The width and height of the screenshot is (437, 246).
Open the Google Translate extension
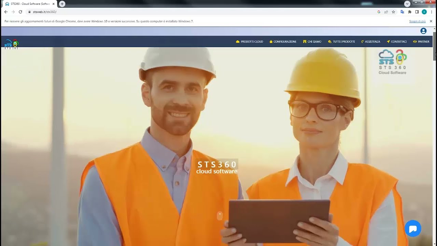coord(403,12)
